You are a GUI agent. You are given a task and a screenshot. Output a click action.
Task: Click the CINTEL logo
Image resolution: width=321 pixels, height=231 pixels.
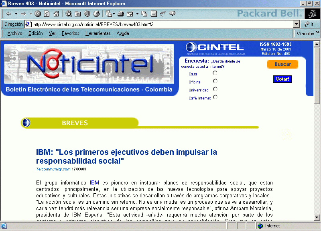click(x=215, y=49)
